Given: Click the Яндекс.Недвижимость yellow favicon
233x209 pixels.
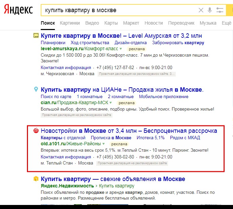Looking at the screenshot, I should coord(36,179).
